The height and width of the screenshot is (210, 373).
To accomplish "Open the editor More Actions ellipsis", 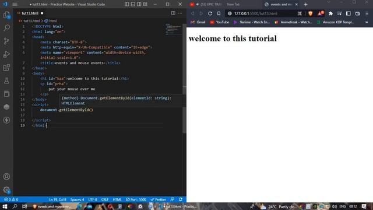I will [180, 13].
